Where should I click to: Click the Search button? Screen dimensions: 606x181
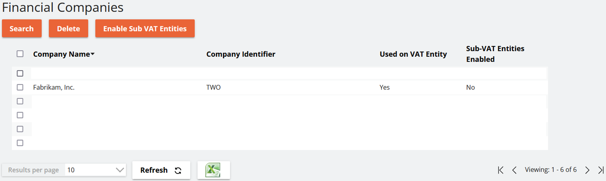click(x=21, y=29)
